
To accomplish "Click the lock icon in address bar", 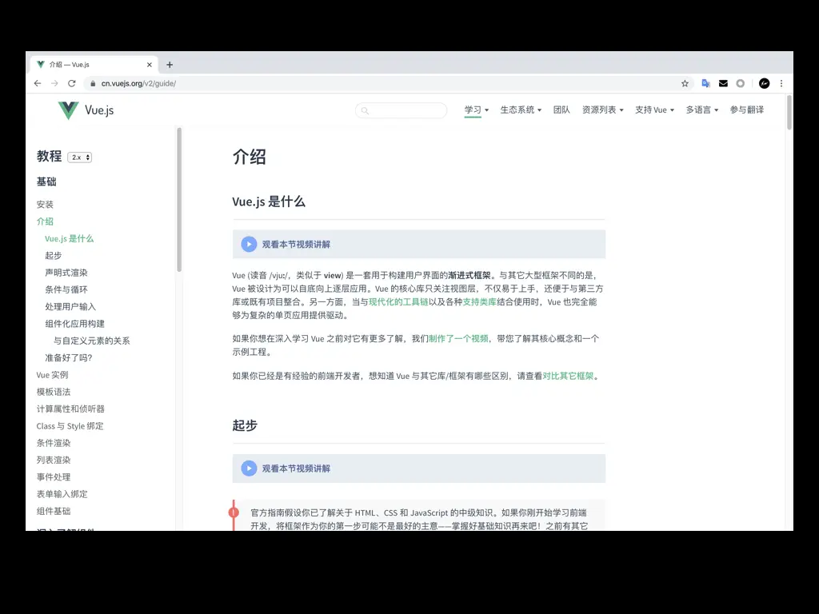I will pyautogui.click(x=93, y=83).
